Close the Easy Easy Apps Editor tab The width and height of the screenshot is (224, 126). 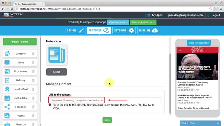[43, 4]
